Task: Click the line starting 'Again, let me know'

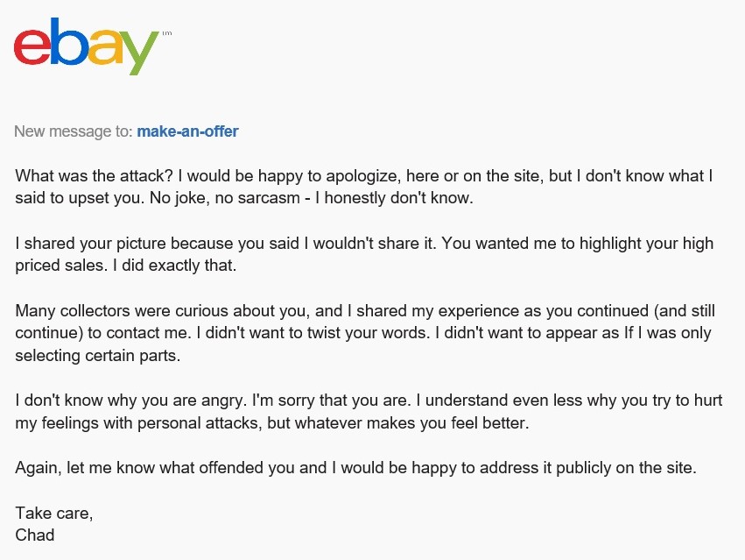Action: tap(356, 468)
